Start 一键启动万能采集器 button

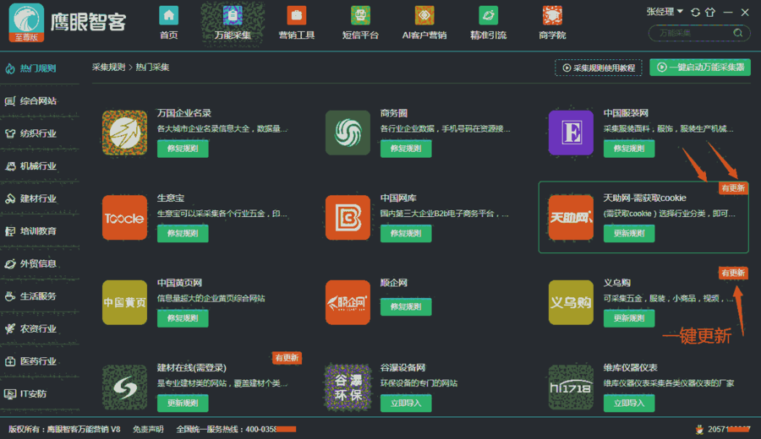coord(699,68)
